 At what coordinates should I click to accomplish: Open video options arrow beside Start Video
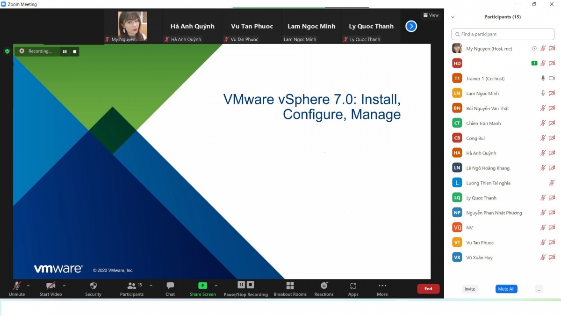(x=64, y=286)
